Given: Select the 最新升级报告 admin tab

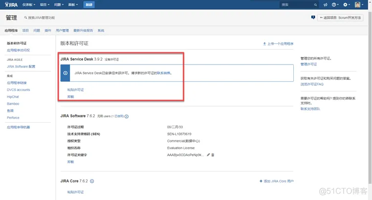Looking at the screenshot, I should click(x=83, y=30).
